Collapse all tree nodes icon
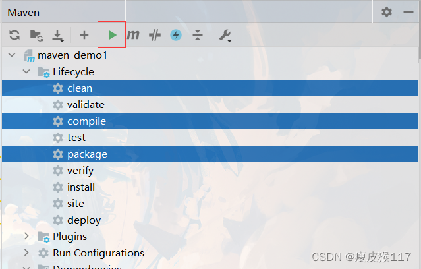This screenshot has height=269, width=421. pos(198,35)
